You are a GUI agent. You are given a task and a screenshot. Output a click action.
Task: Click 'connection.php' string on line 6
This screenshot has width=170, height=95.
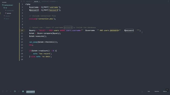click(x=45, y=19)
